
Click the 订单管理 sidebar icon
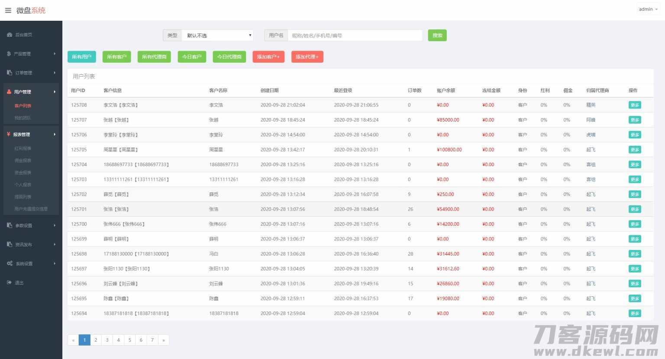click(x=10, y=73)
